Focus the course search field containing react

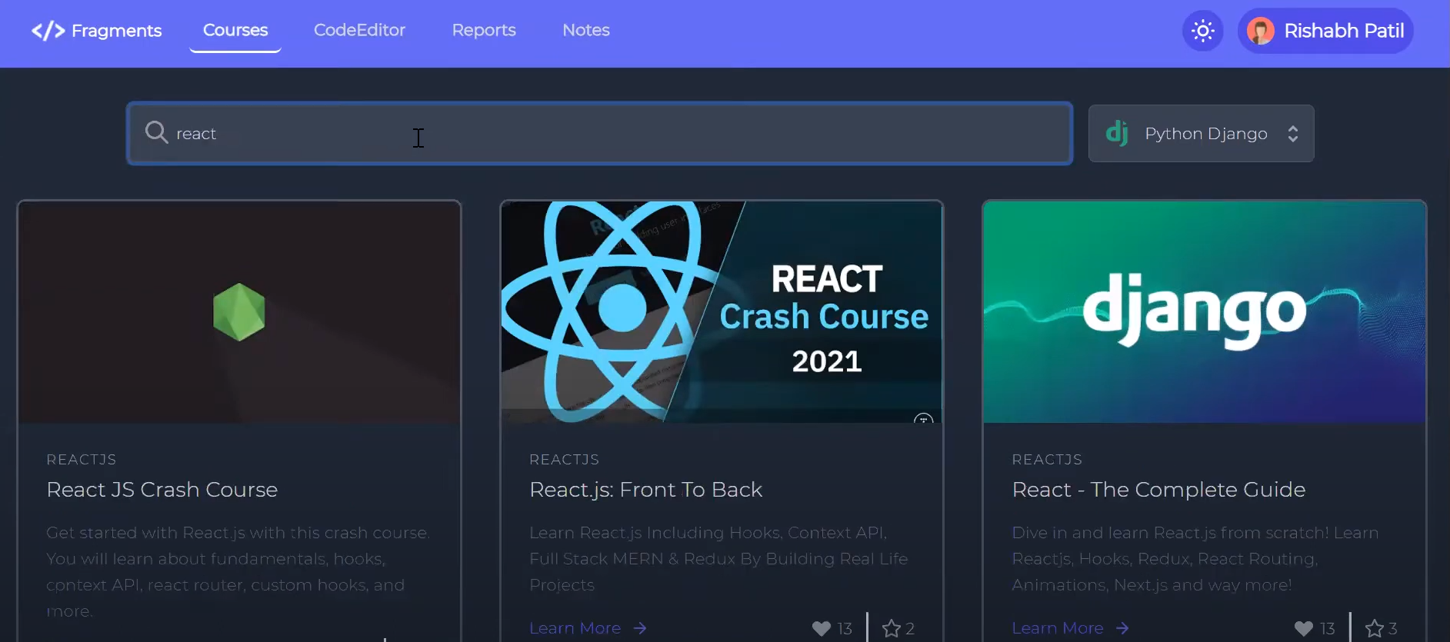click(600, 133)
